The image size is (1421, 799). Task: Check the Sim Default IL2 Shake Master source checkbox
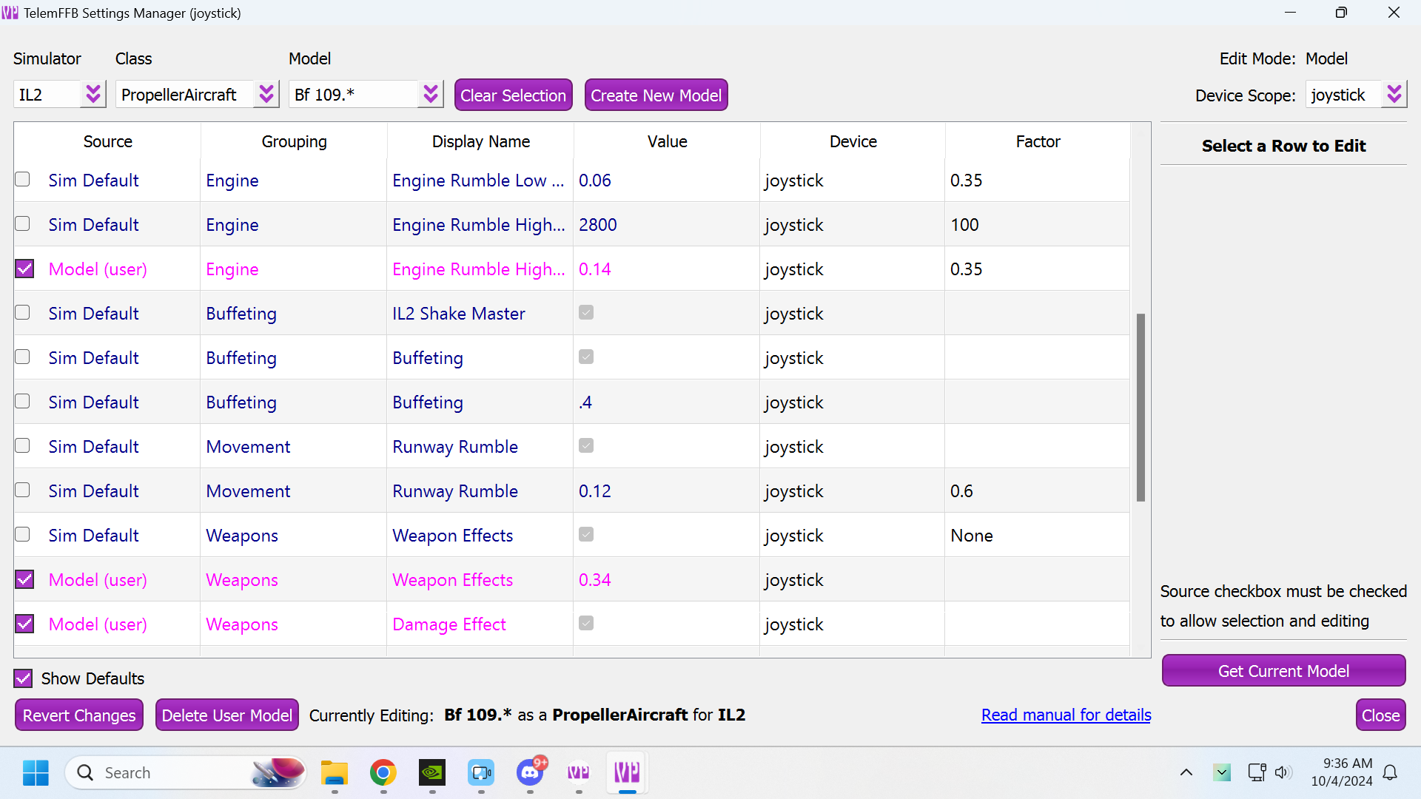pos(23,313)
